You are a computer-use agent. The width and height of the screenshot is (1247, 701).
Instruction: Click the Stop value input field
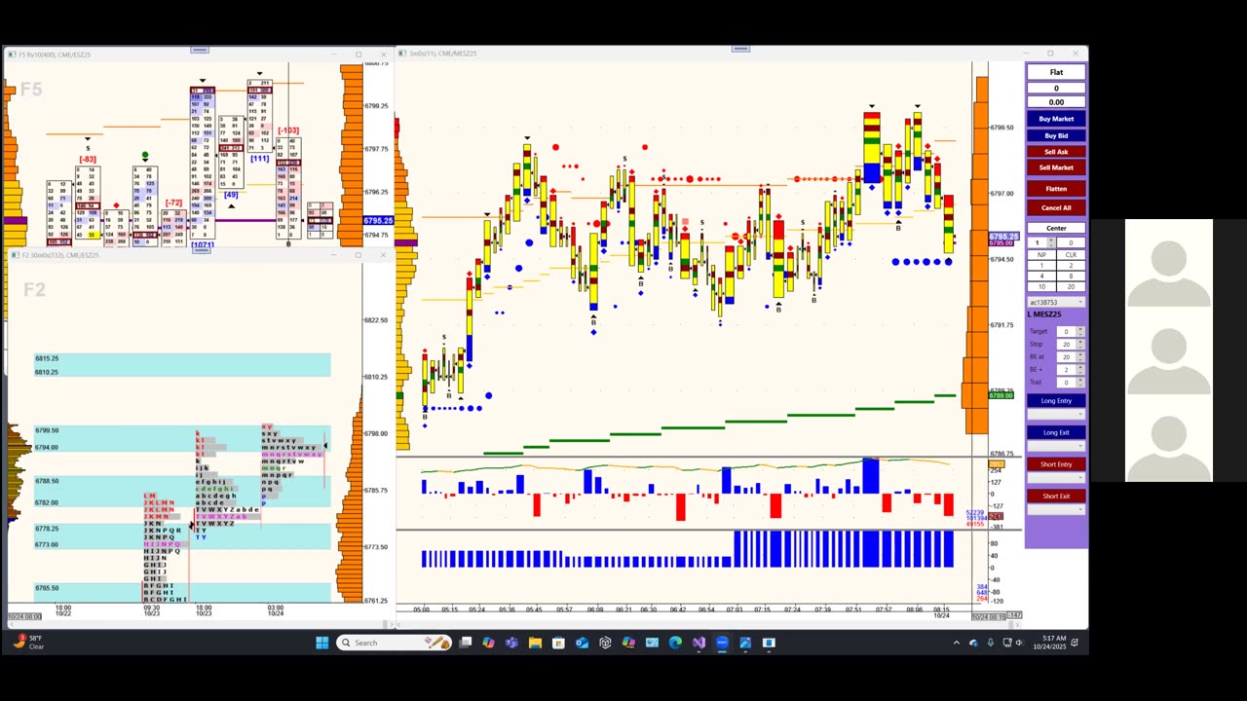click(1066, 345)
